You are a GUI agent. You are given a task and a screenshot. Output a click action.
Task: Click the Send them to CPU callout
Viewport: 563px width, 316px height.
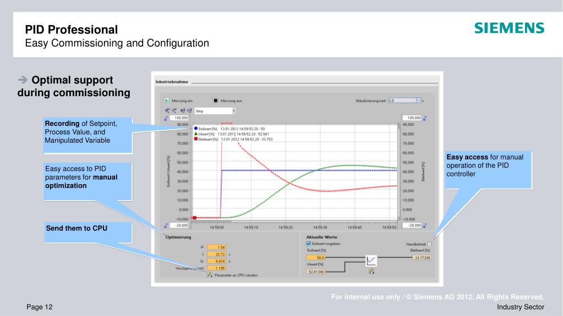(x=88, y=232)
